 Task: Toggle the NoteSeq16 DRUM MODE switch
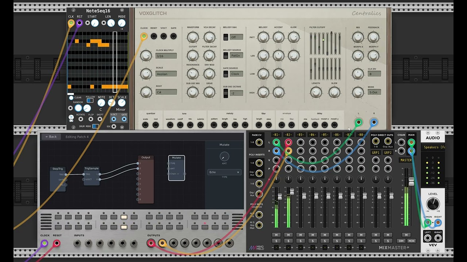point(95,126)
